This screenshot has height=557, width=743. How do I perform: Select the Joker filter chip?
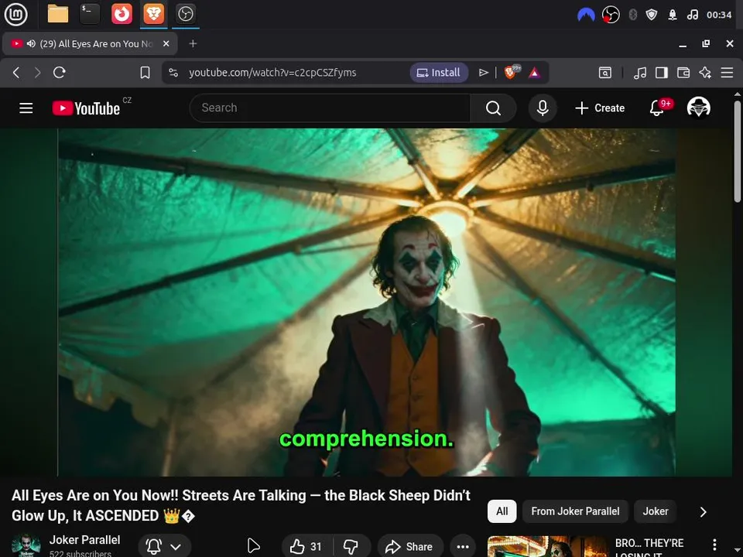[x=656, y=511]
